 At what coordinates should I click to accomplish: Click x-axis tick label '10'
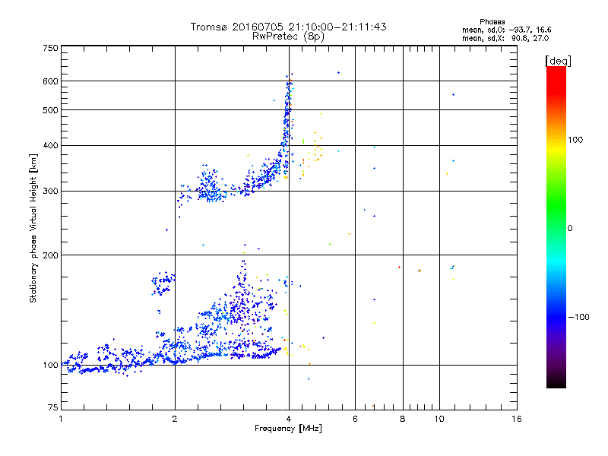[439, 419]
